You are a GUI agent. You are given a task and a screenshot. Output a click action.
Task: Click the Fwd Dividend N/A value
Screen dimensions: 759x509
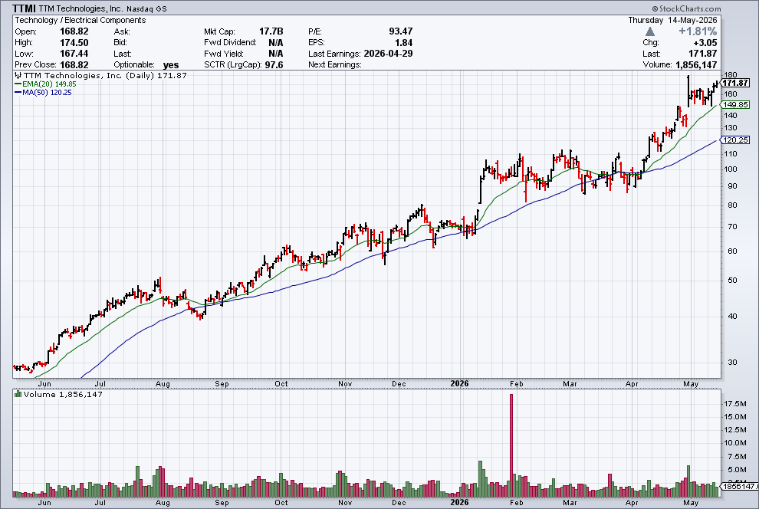[276, 43]
